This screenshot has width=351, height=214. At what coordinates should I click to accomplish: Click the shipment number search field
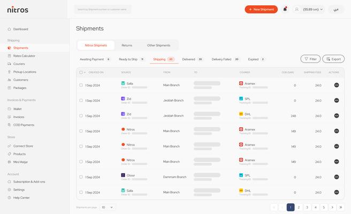point(102,9)
